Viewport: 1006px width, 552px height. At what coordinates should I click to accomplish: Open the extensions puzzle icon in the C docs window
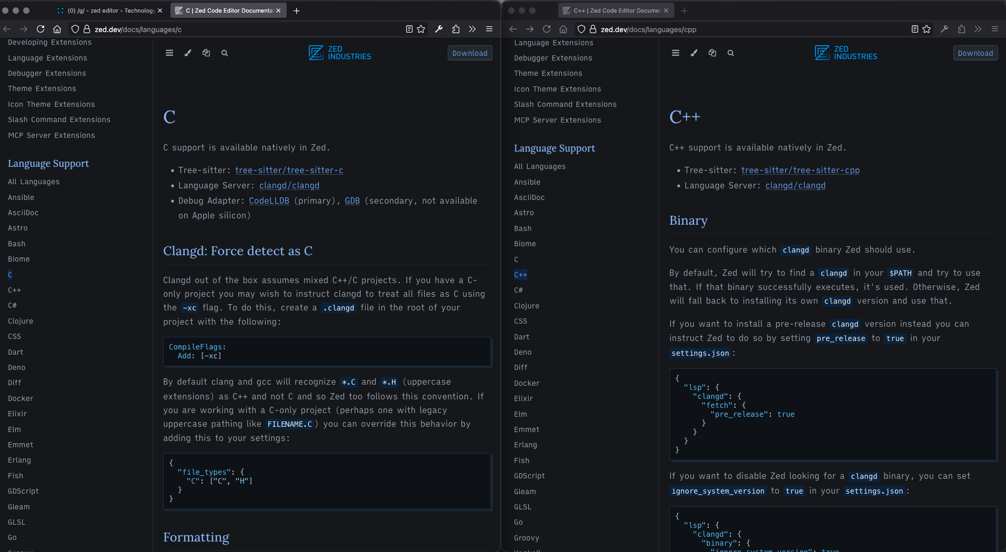[x=456, y=29]
